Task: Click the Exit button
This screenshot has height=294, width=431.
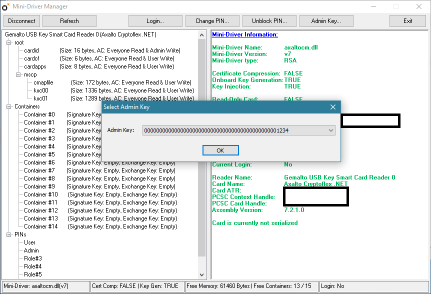Action: pos(407,21)
